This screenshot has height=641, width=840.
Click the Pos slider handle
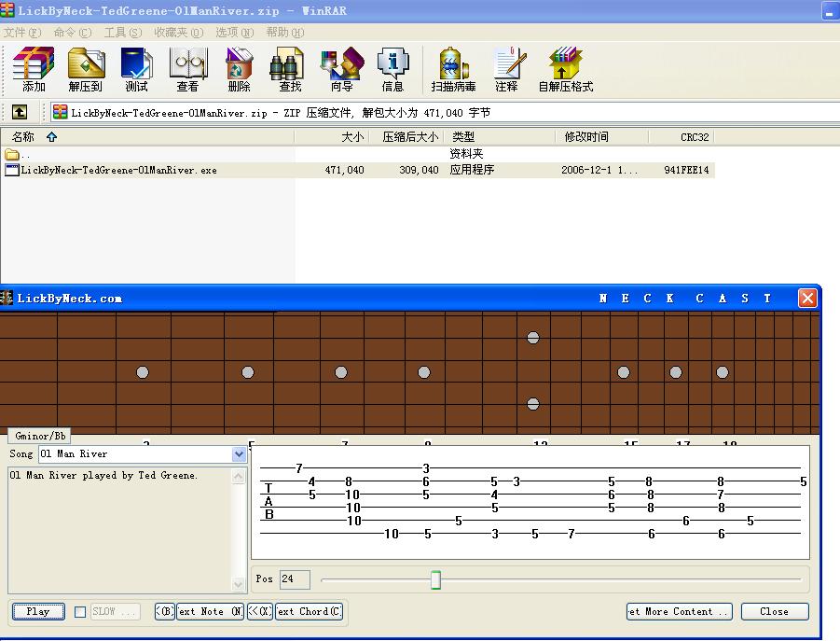click(435, 580)
